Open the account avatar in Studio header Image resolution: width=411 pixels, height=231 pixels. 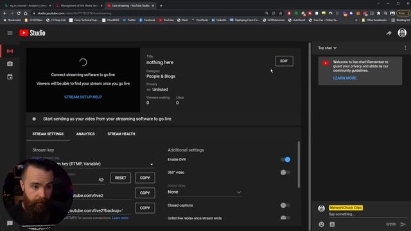coord(402,33)
